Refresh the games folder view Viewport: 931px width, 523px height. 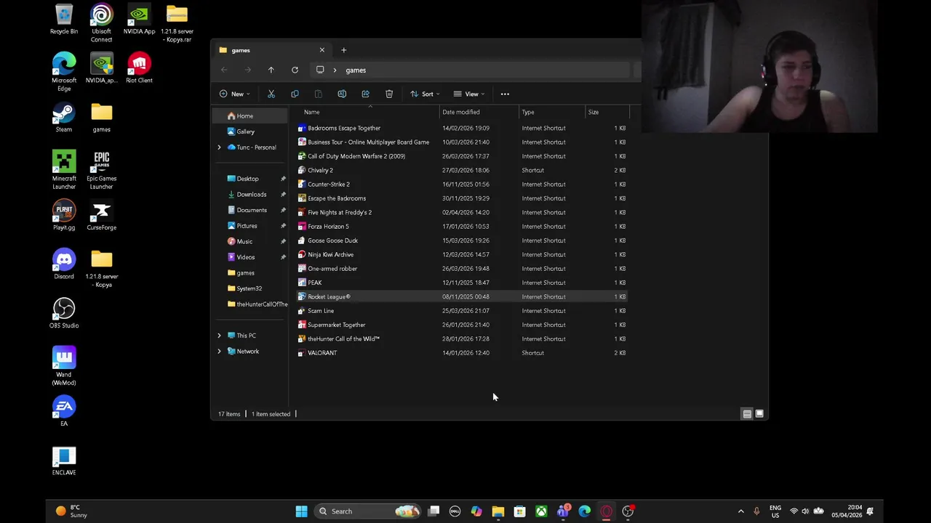[x=295, y=70]
